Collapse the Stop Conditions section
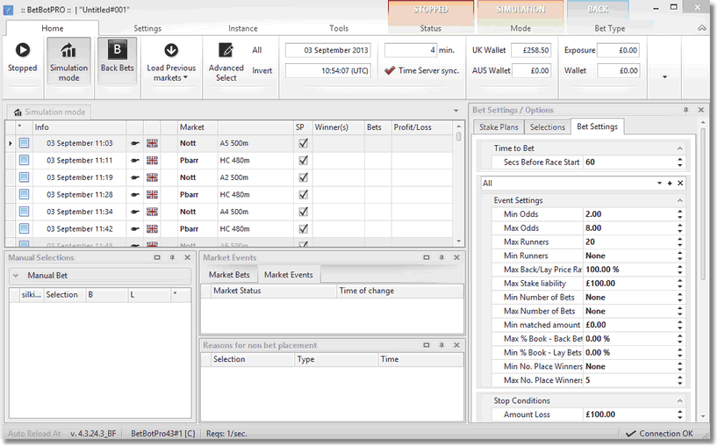Image resolution: width=718 pixels, height=447 pixels. click(680, 400)
